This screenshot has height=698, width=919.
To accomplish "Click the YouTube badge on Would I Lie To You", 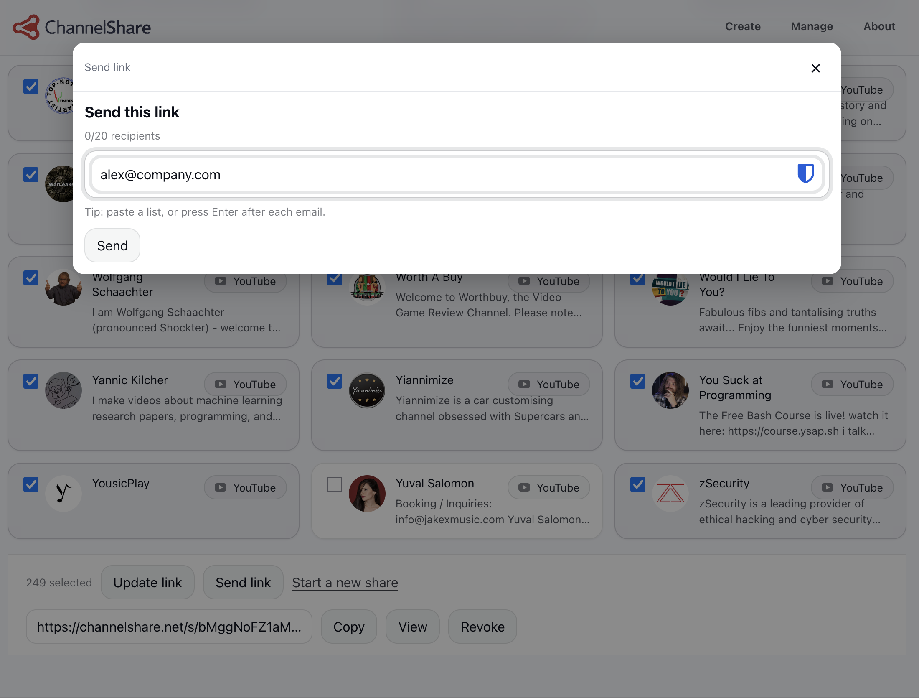I will pyautogui.click(x=852, y=281).
